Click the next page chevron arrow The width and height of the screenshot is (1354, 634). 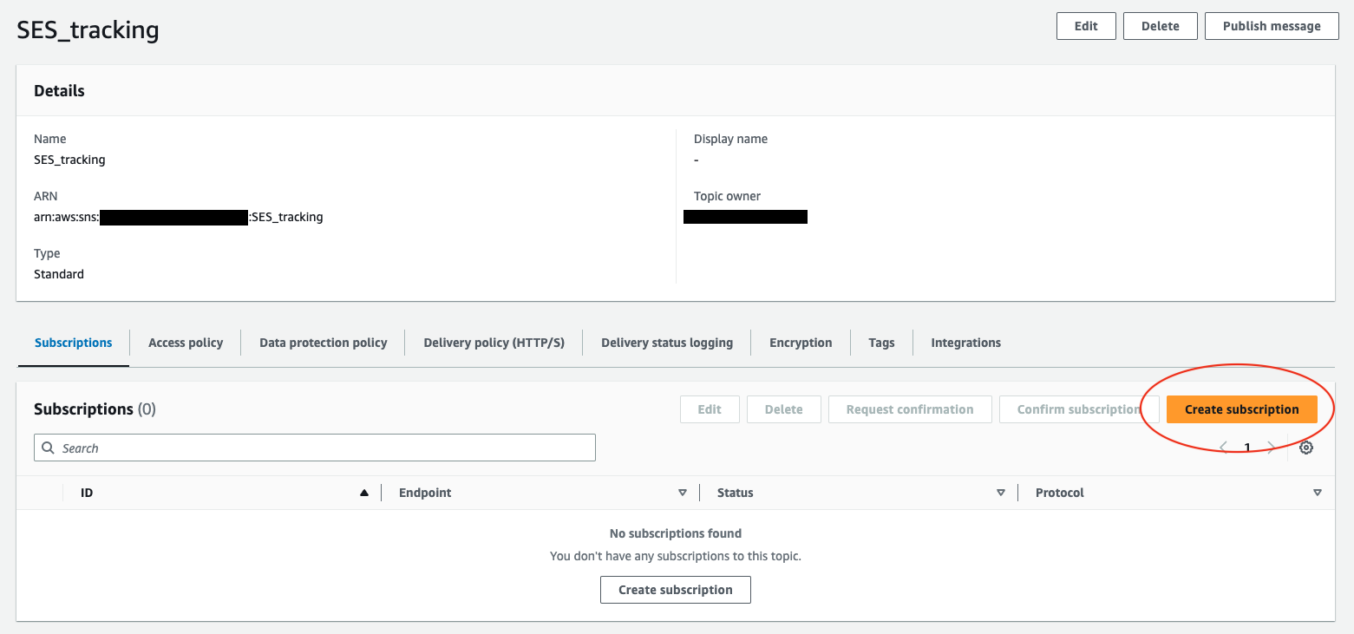(1271, 448)
